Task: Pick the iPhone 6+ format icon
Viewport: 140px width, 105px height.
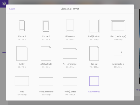Action: click(70, 26)
